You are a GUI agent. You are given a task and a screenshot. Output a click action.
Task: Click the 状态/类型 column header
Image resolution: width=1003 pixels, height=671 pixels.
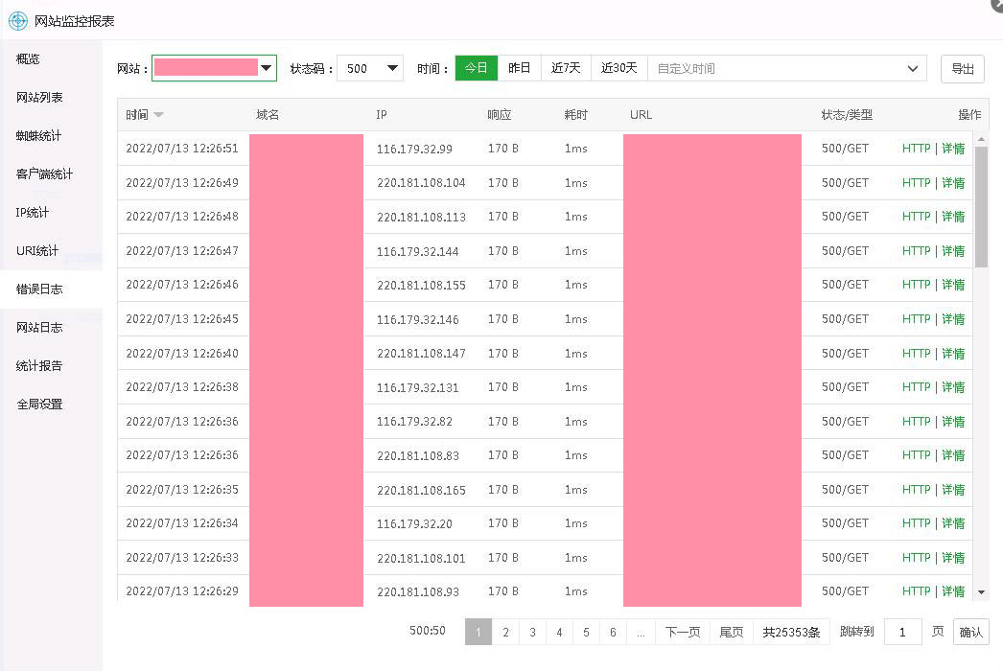(847, 115)
